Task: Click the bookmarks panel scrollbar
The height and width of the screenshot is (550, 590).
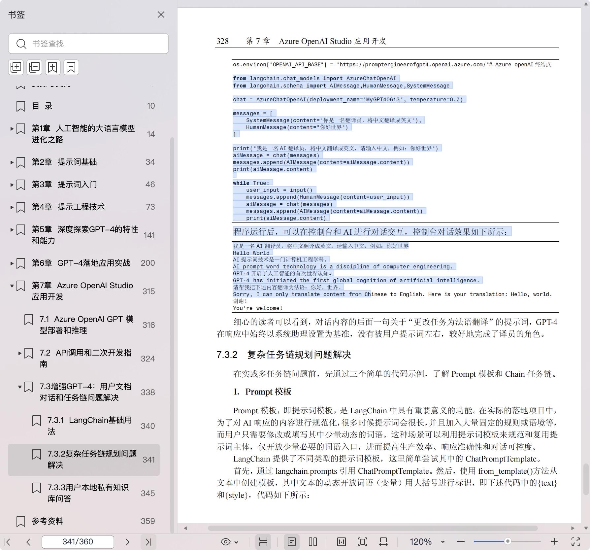Action: pos(172,335)
